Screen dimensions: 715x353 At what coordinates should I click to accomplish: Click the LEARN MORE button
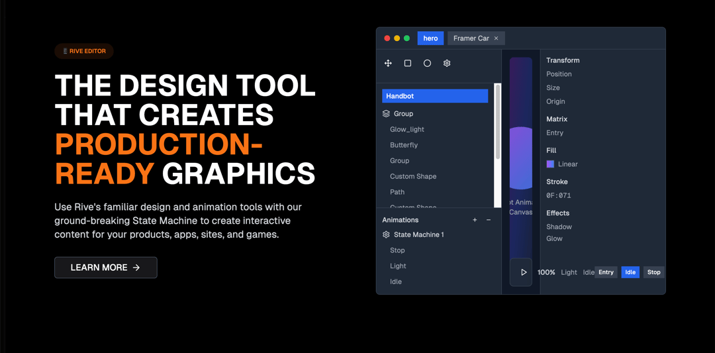point(106,268)
